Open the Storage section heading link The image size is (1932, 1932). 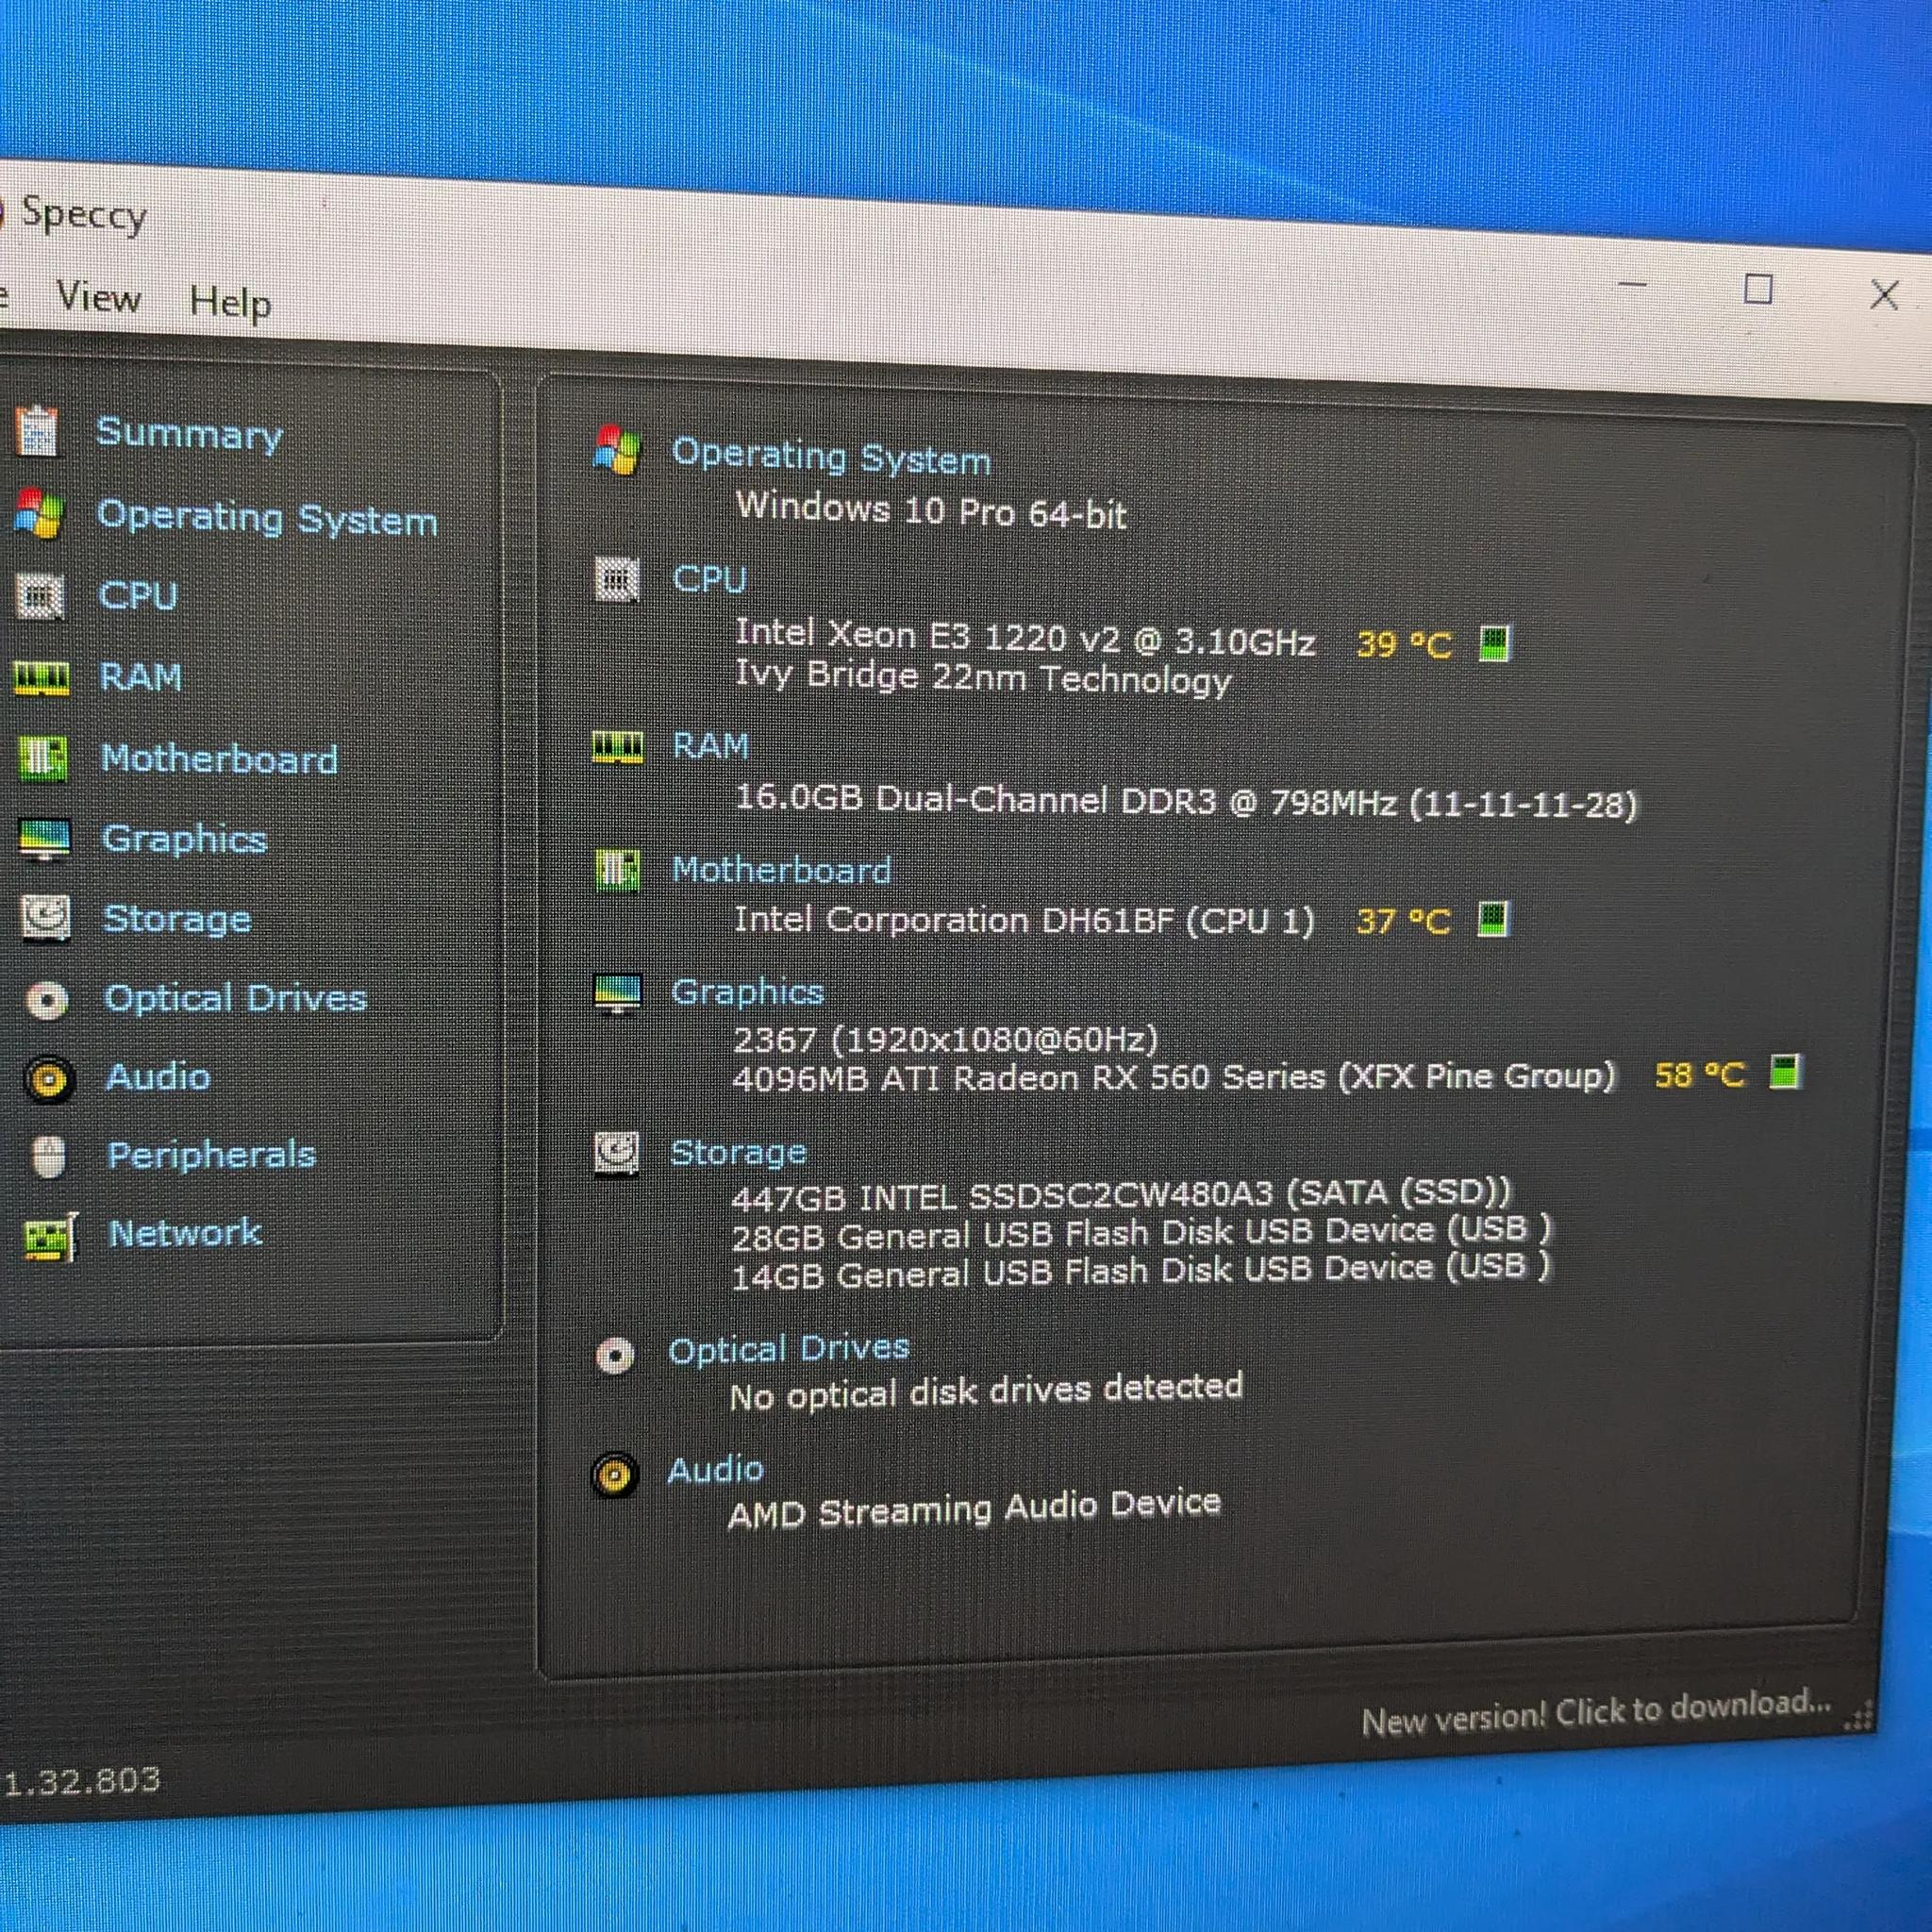(x=738, y=1153)
